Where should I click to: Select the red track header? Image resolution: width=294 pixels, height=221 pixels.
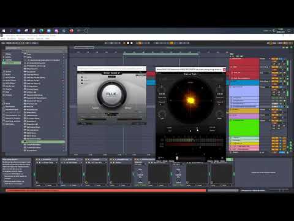(x=244, y=69)
